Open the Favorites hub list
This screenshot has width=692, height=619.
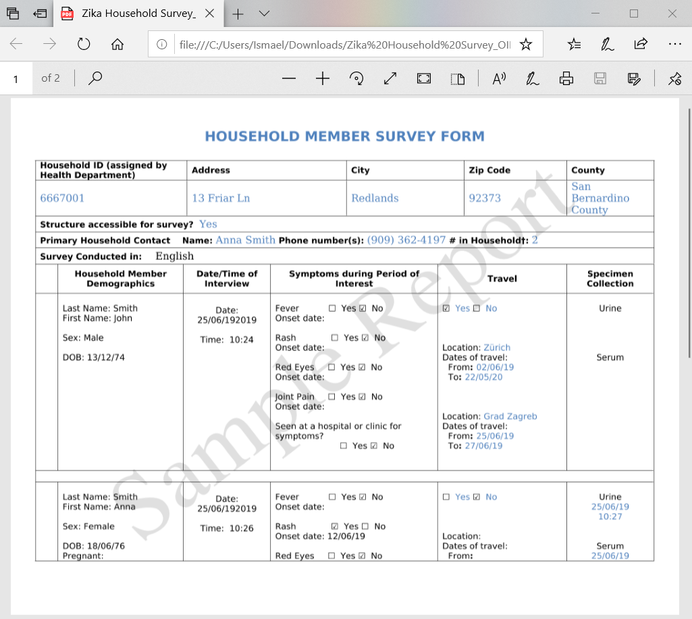[x=574, y=44]
